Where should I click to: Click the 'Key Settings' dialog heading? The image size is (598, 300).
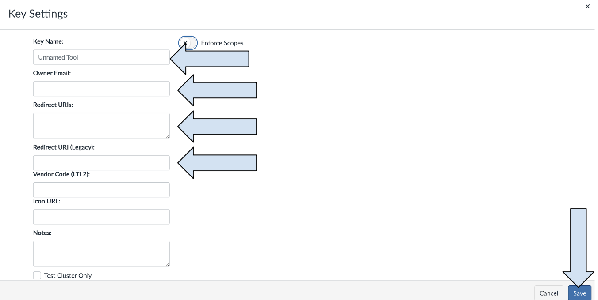pyautogui.click(x=38, y=14)
